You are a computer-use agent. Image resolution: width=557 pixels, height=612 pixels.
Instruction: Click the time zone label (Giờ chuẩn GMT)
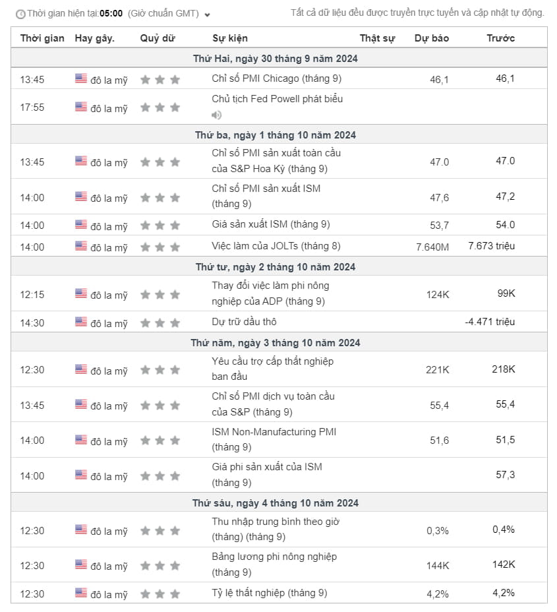pyautogui.click(x=163, y=14)
